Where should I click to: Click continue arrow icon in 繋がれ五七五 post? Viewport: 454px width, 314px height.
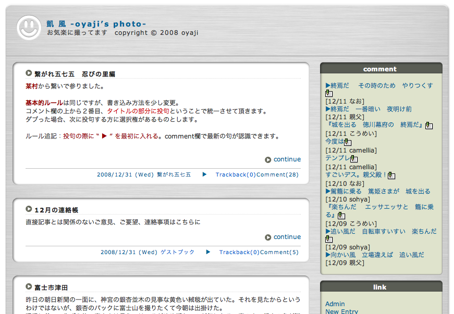(268, 160)
